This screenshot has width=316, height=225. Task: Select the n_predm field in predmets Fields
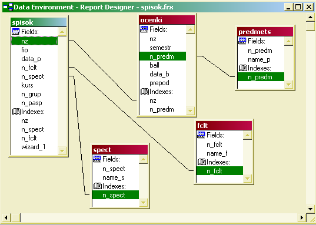point(261,51)
